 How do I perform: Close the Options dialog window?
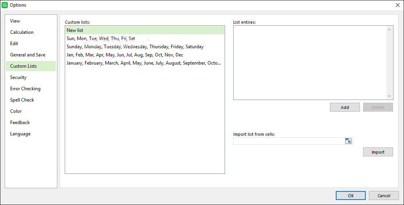click(397, 5)
